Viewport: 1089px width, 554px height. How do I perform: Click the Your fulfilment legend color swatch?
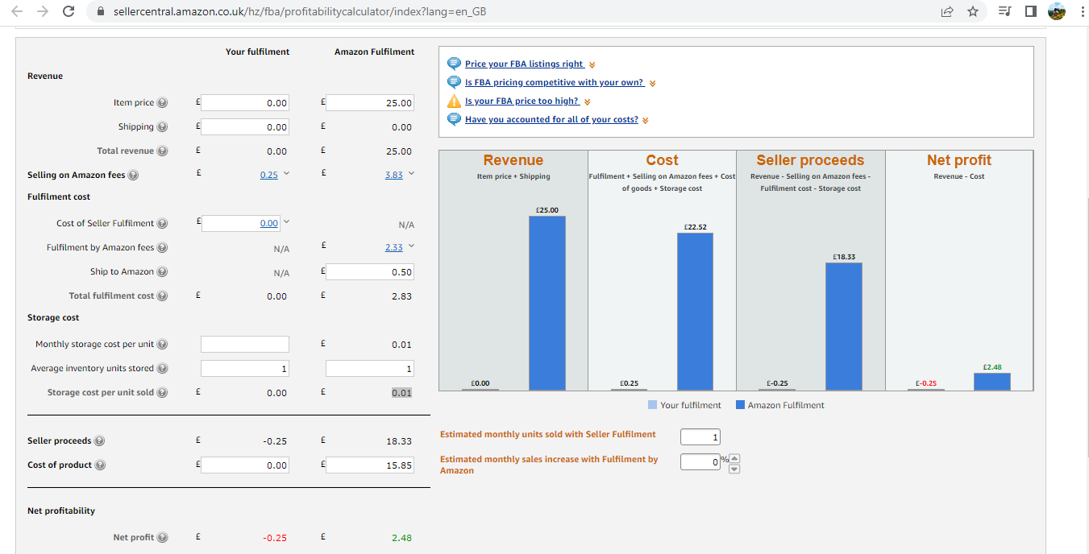click(x=652, y=405)
